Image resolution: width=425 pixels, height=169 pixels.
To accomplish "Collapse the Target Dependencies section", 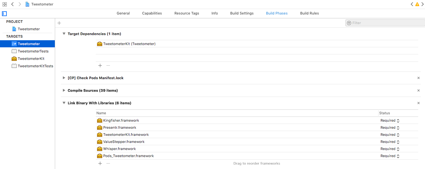I will (64, 34).
